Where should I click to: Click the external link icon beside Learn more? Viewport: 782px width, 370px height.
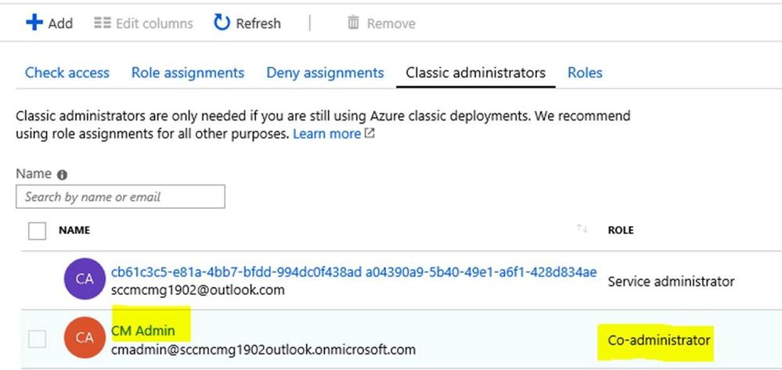click(369, 134)
